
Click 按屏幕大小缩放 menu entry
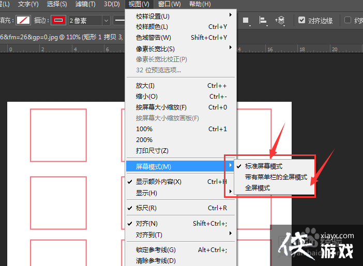coord(161,107)
